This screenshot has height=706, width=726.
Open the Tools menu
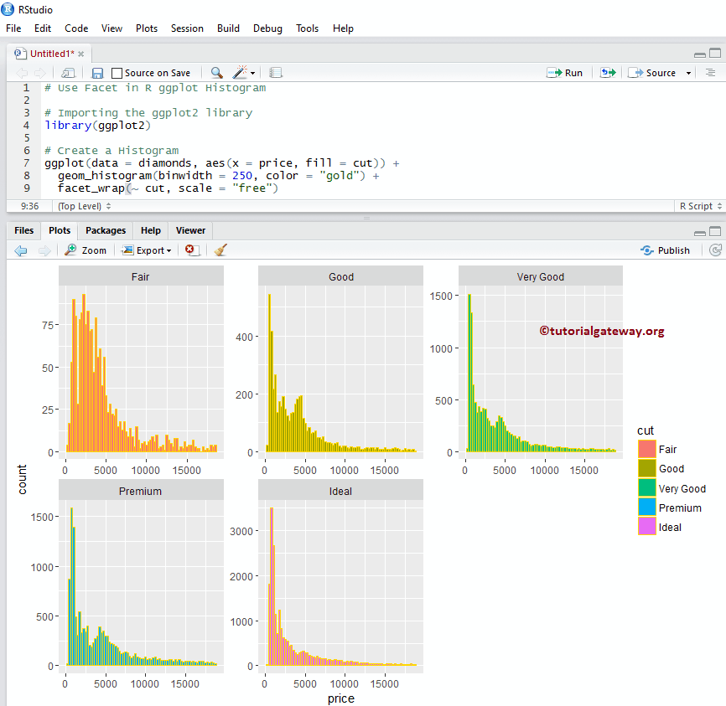[x=307, y=28]
